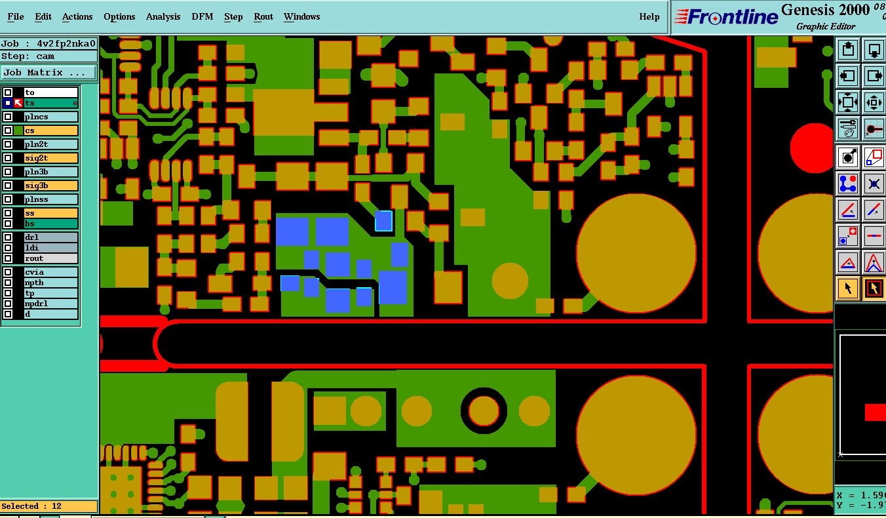Click the tall red triangle with arrow icon
Viewport: 886px width, 518px height.
pyautogui.click(x=874, y=262)
